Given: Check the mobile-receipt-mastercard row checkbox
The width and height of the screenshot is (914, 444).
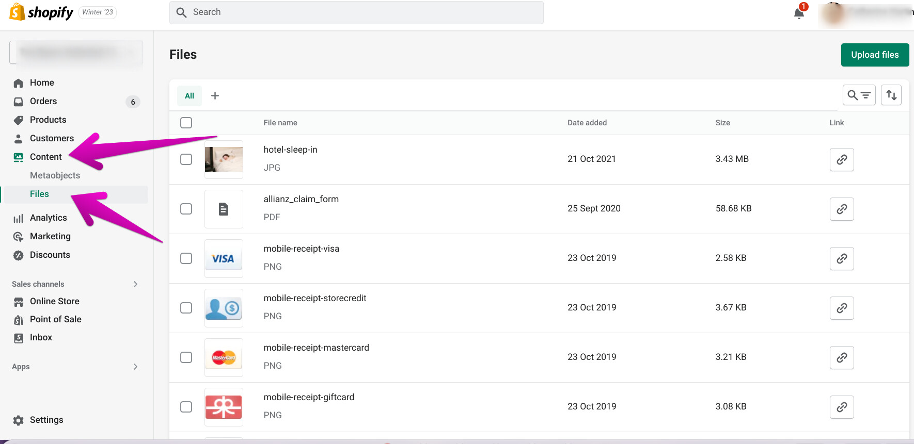Looking at the screenshot, I should coord(186,357).
